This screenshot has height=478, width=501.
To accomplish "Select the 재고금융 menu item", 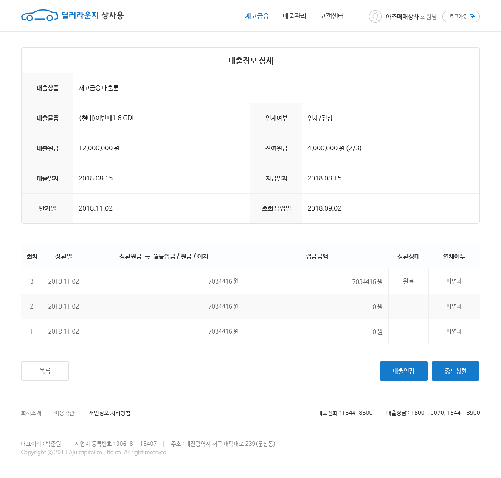I will (257, 16).
